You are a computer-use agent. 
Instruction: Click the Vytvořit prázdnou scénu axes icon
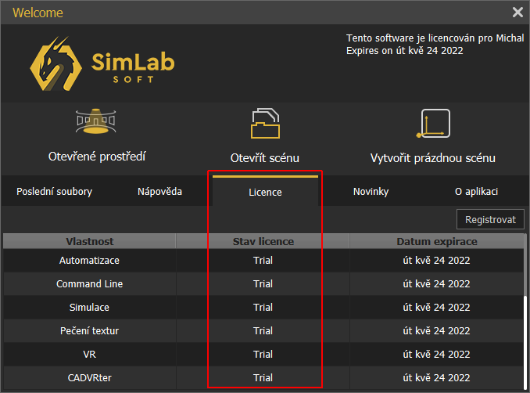pos(432,124)
